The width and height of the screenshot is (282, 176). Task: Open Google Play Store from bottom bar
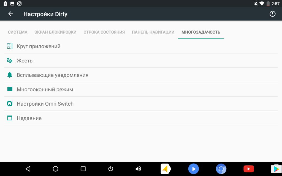[276, 169]
